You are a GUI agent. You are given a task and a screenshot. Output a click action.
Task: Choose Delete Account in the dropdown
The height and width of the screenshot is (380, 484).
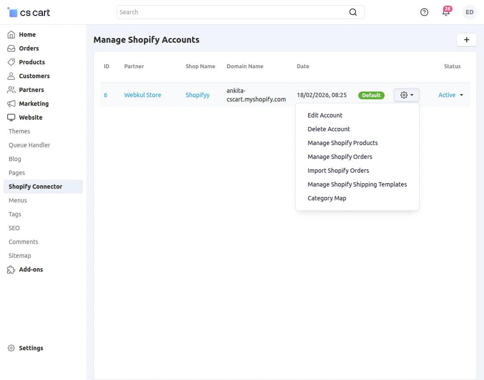[329, 129]
